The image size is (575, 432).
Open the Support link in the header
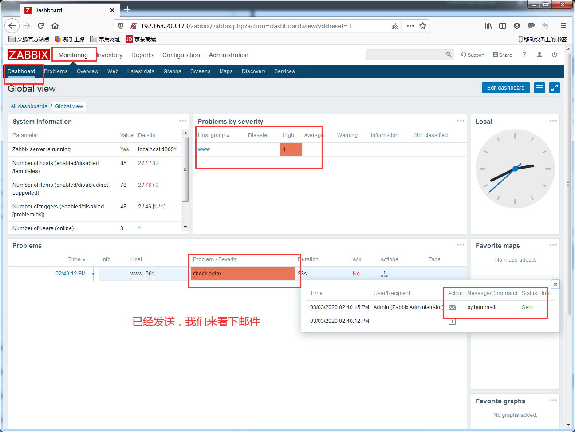point(473,55)
